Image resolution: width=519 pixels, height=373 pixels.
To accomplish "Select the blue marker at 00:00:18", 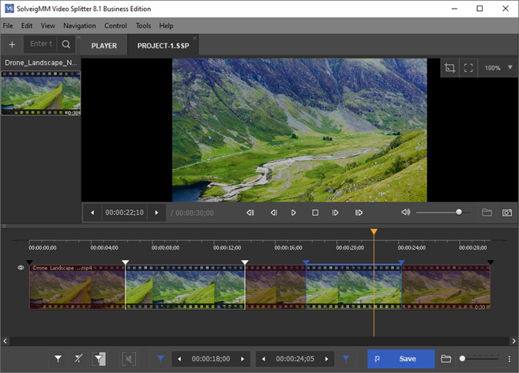I will tap(306, 262).
